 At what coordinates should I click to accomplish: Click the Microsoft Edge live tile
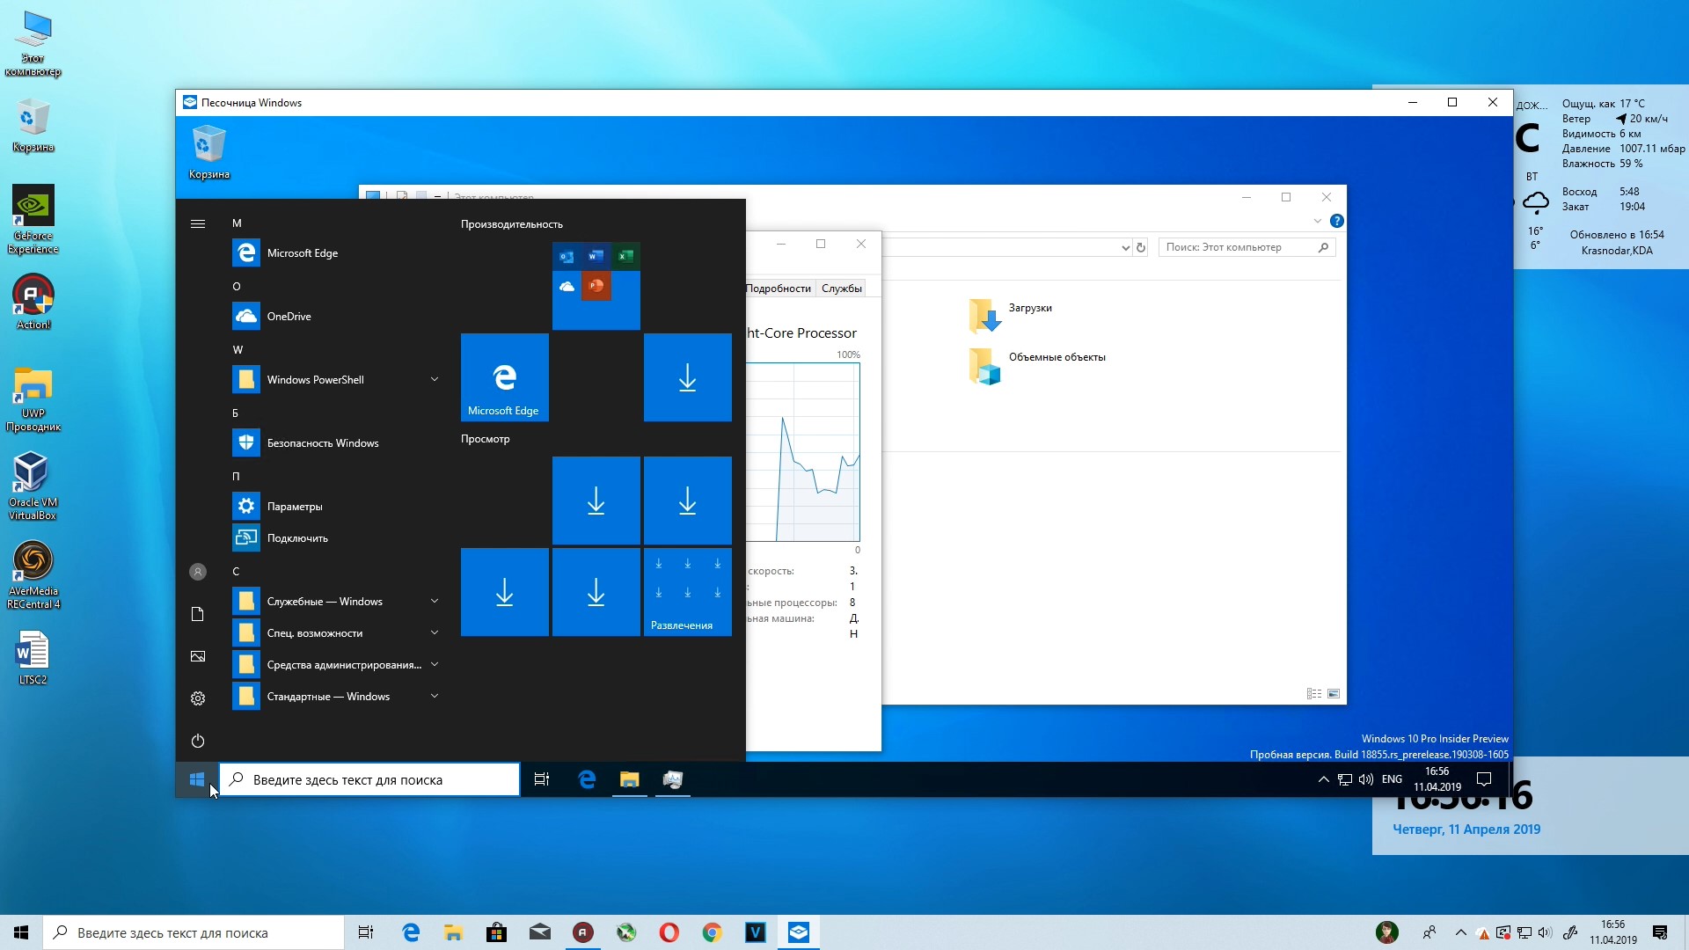tap(505, 377)
